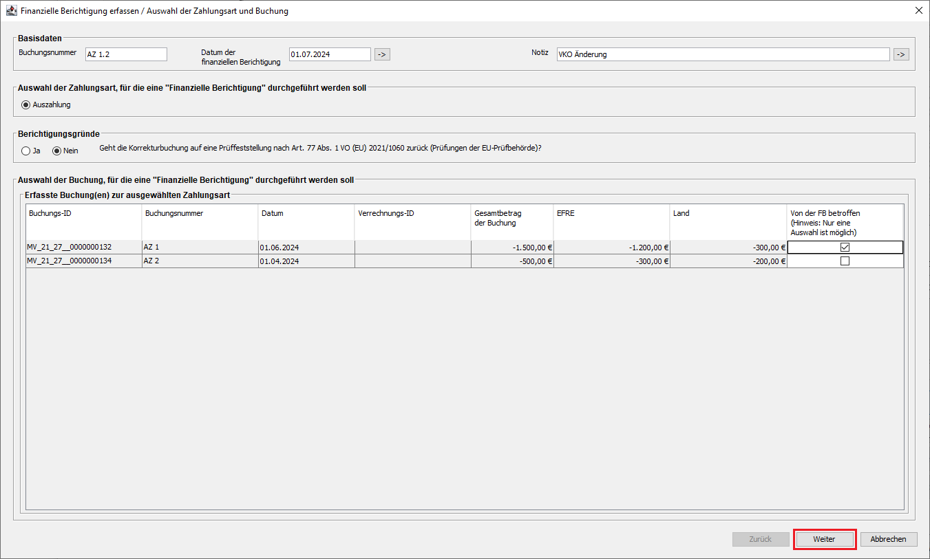Click the Weiter button
930x559 pixels.
click(824, 539)
